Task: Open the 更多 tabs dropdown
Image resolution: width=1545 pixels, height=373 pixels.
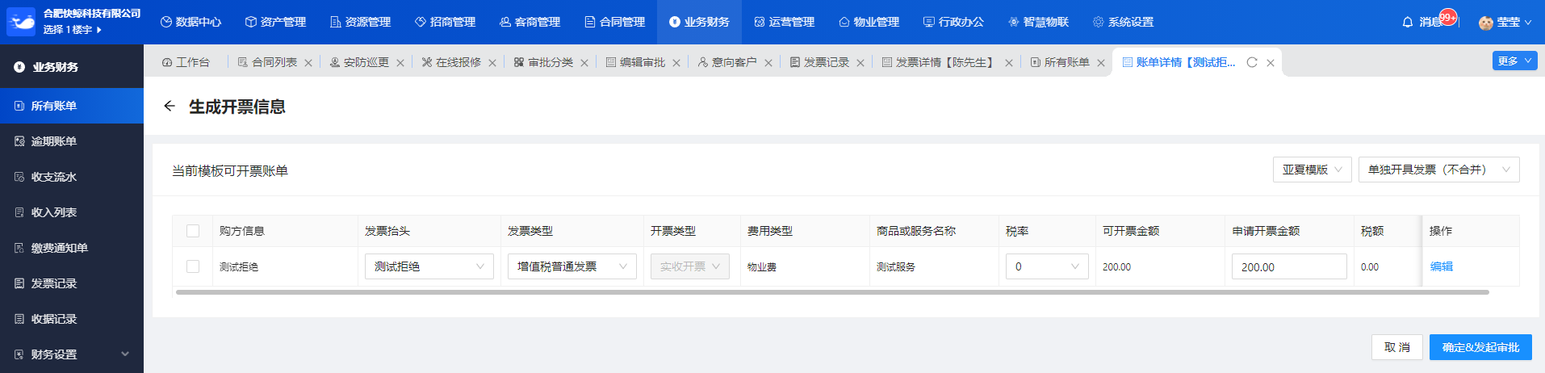Action: point(1514,61)
